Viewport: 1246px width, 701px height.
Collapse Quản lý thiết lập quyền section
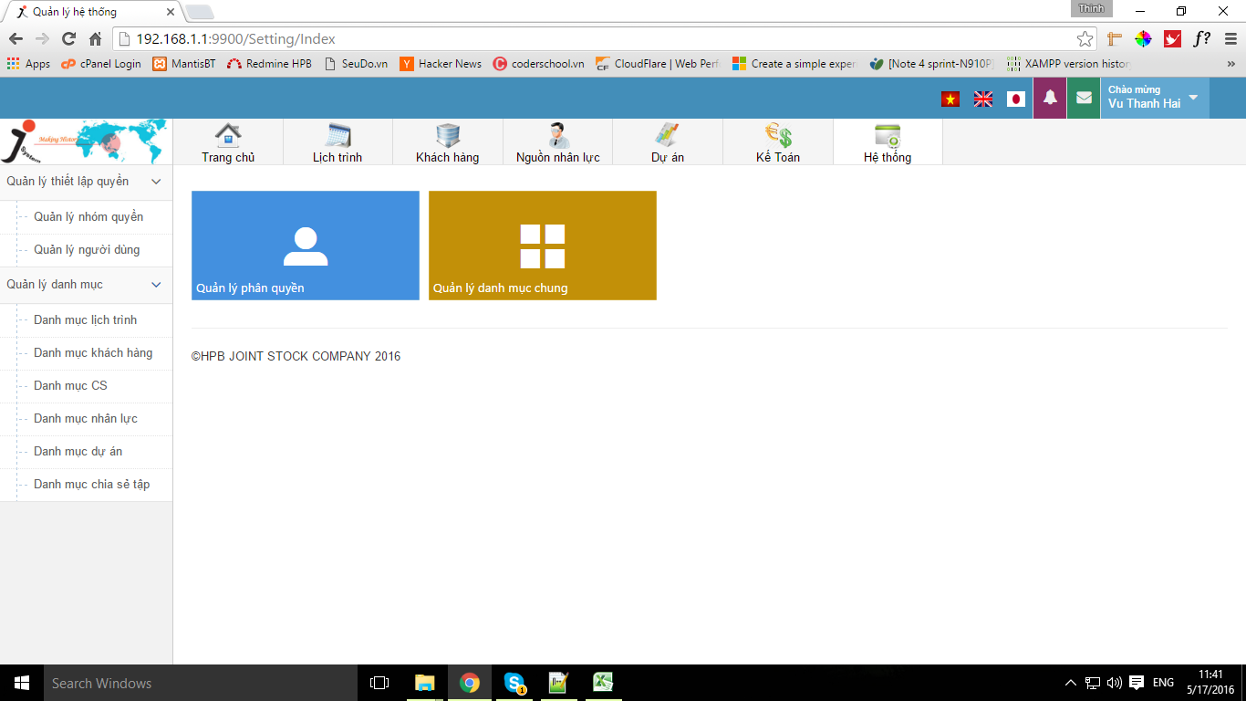(156, 182)
